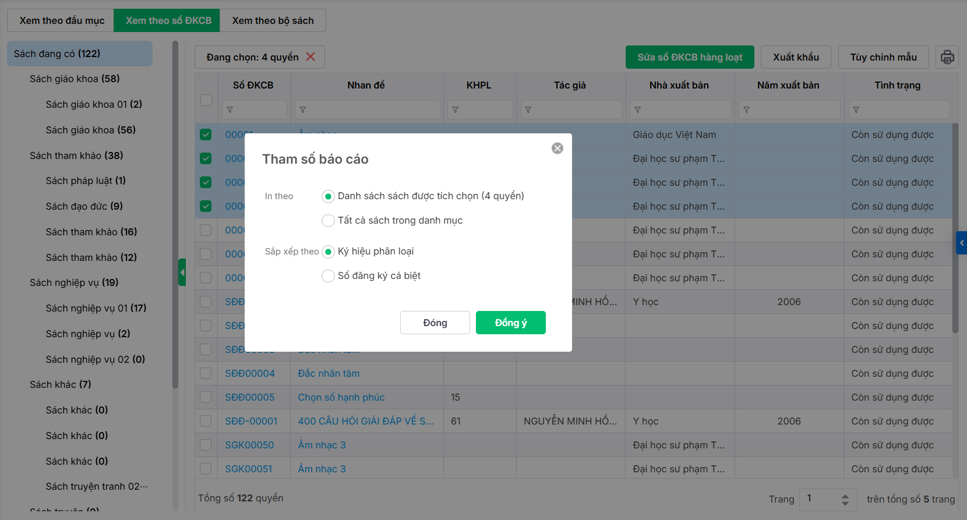This screenshot has width=967, height=520.
Task: Tick the checkbox for row SĐĐ00005
Action: 206,397
